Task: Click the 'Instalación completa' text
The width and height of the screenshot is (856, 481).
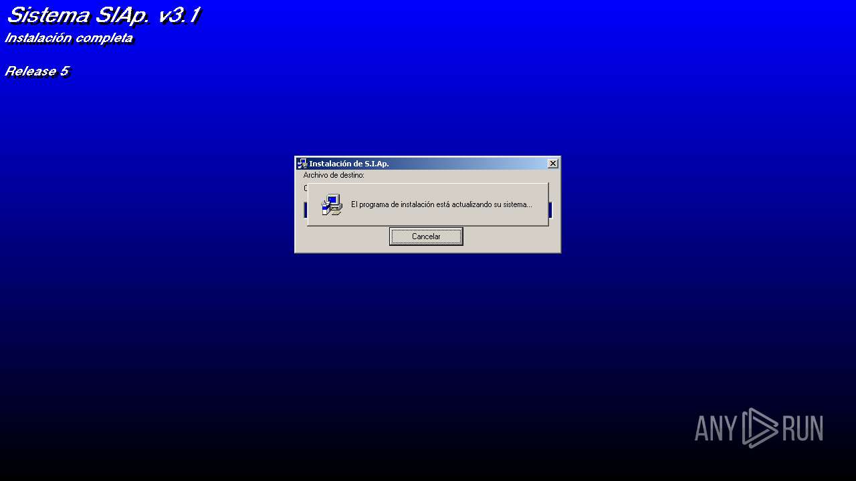Action: [69, 38]
